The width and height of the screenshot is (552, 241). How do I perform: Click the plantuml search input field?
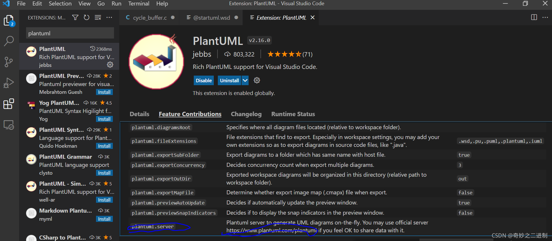(x=70, y=33)
